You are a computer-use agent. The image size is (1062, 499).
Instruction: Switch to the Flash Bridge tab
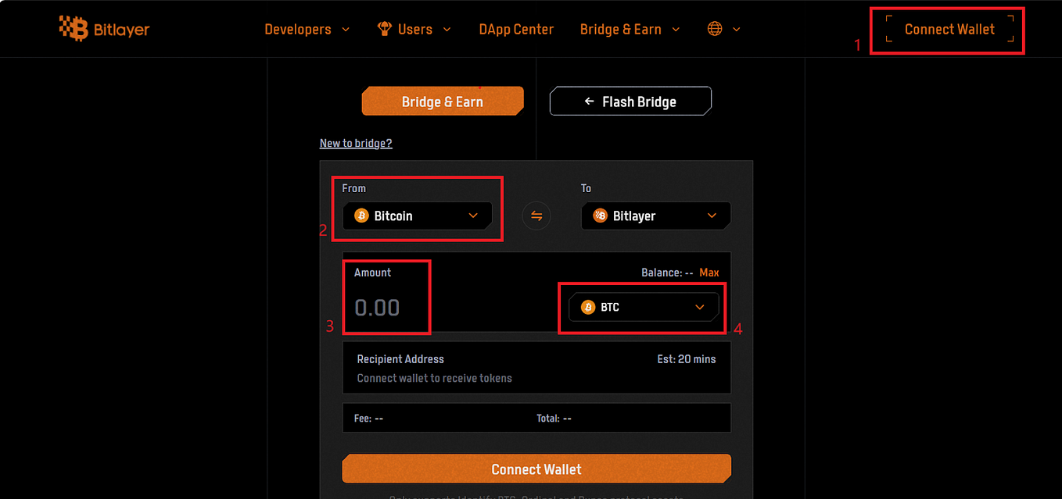(630, 100)
